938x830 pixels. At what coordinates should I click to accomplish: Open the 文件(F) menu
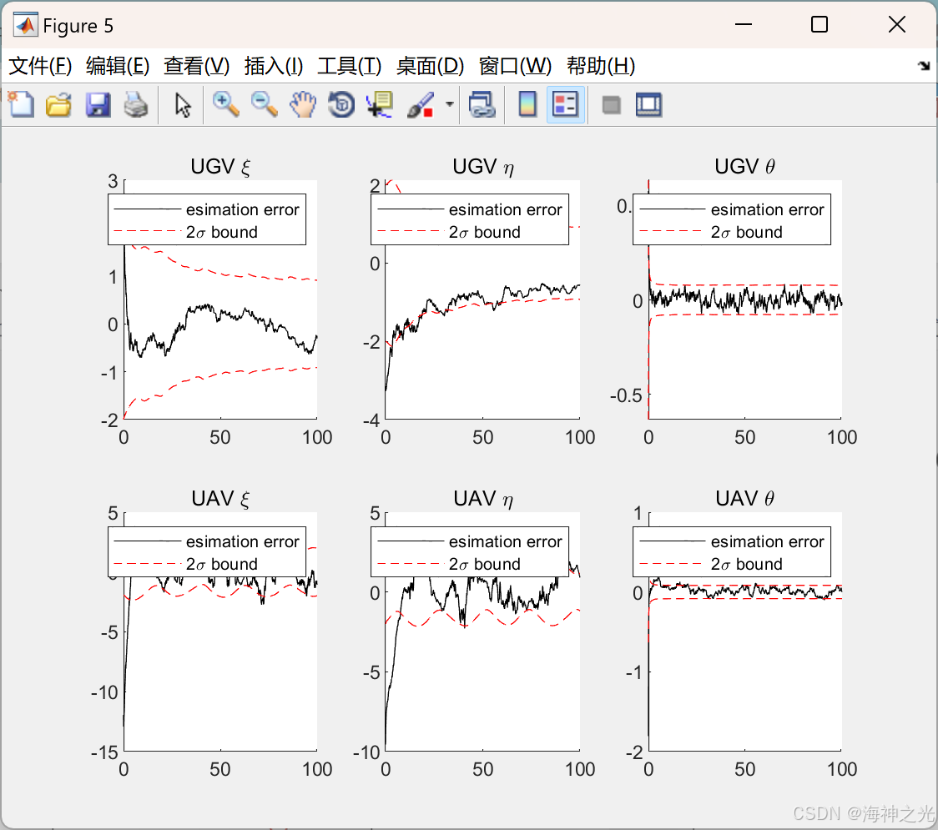pos(40,66)
